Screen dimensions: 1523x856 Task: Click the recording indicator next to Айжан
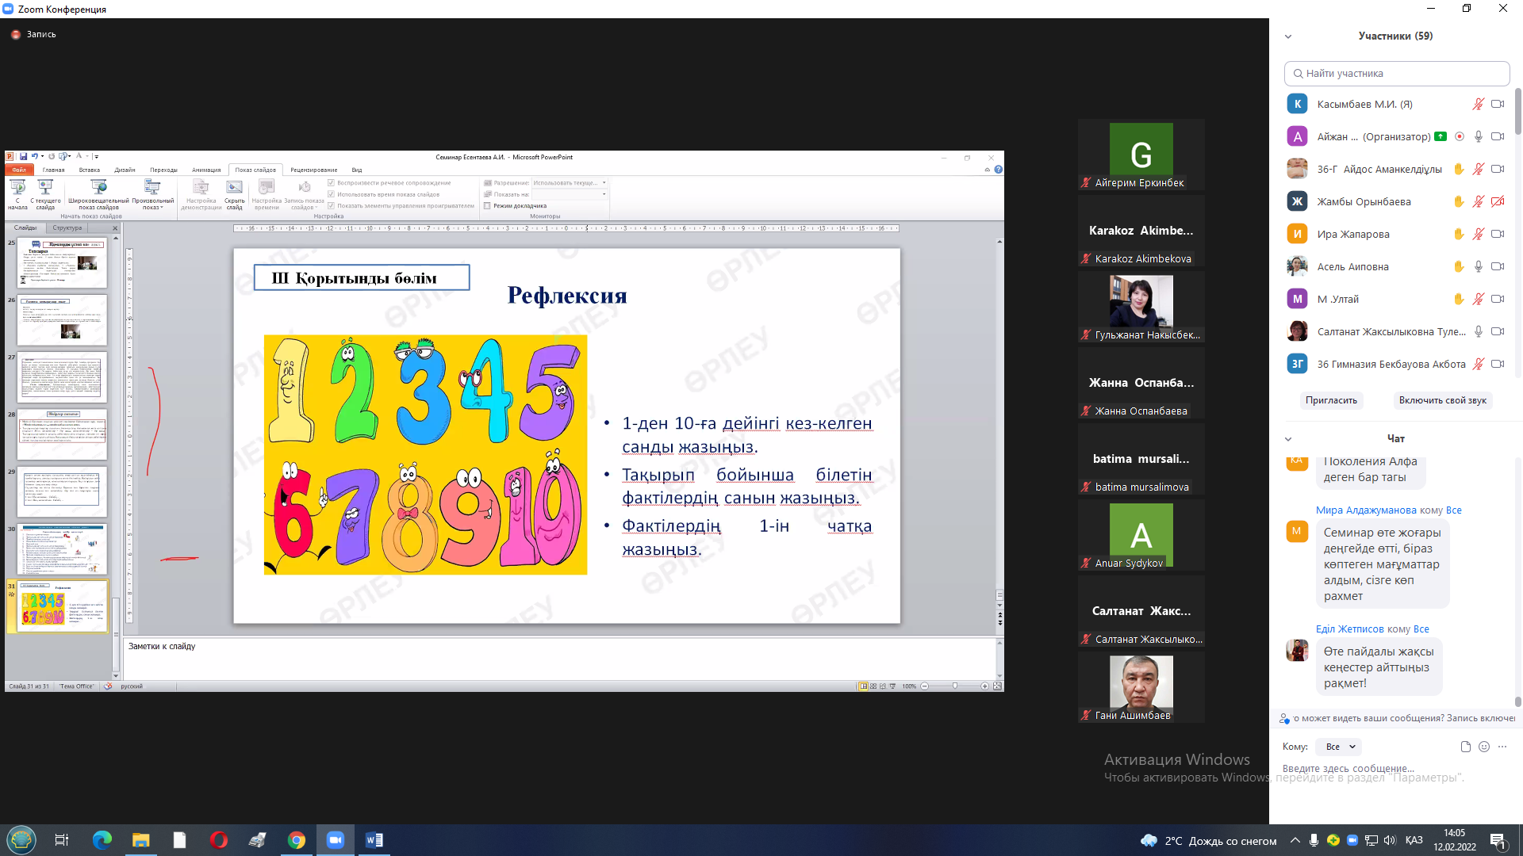coord(1460,136)
